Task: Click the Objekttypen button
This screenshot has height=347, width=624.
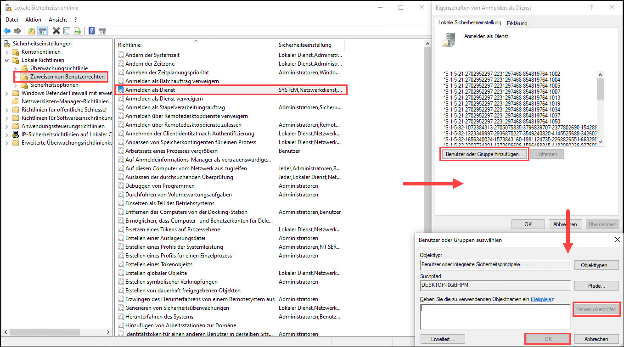Action: (596, 265)
